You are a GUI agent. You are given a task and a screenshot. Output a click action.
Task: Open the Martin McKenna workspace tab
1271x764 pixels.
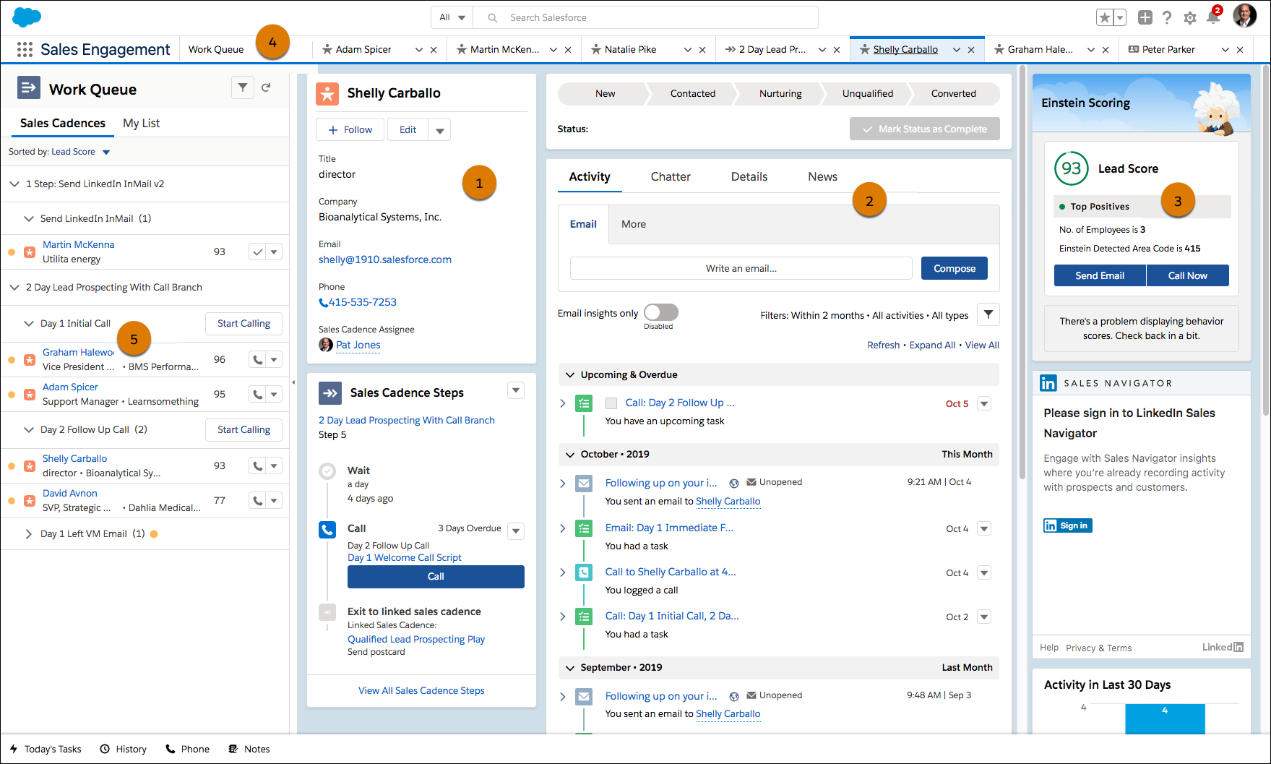tap(505, 50)
